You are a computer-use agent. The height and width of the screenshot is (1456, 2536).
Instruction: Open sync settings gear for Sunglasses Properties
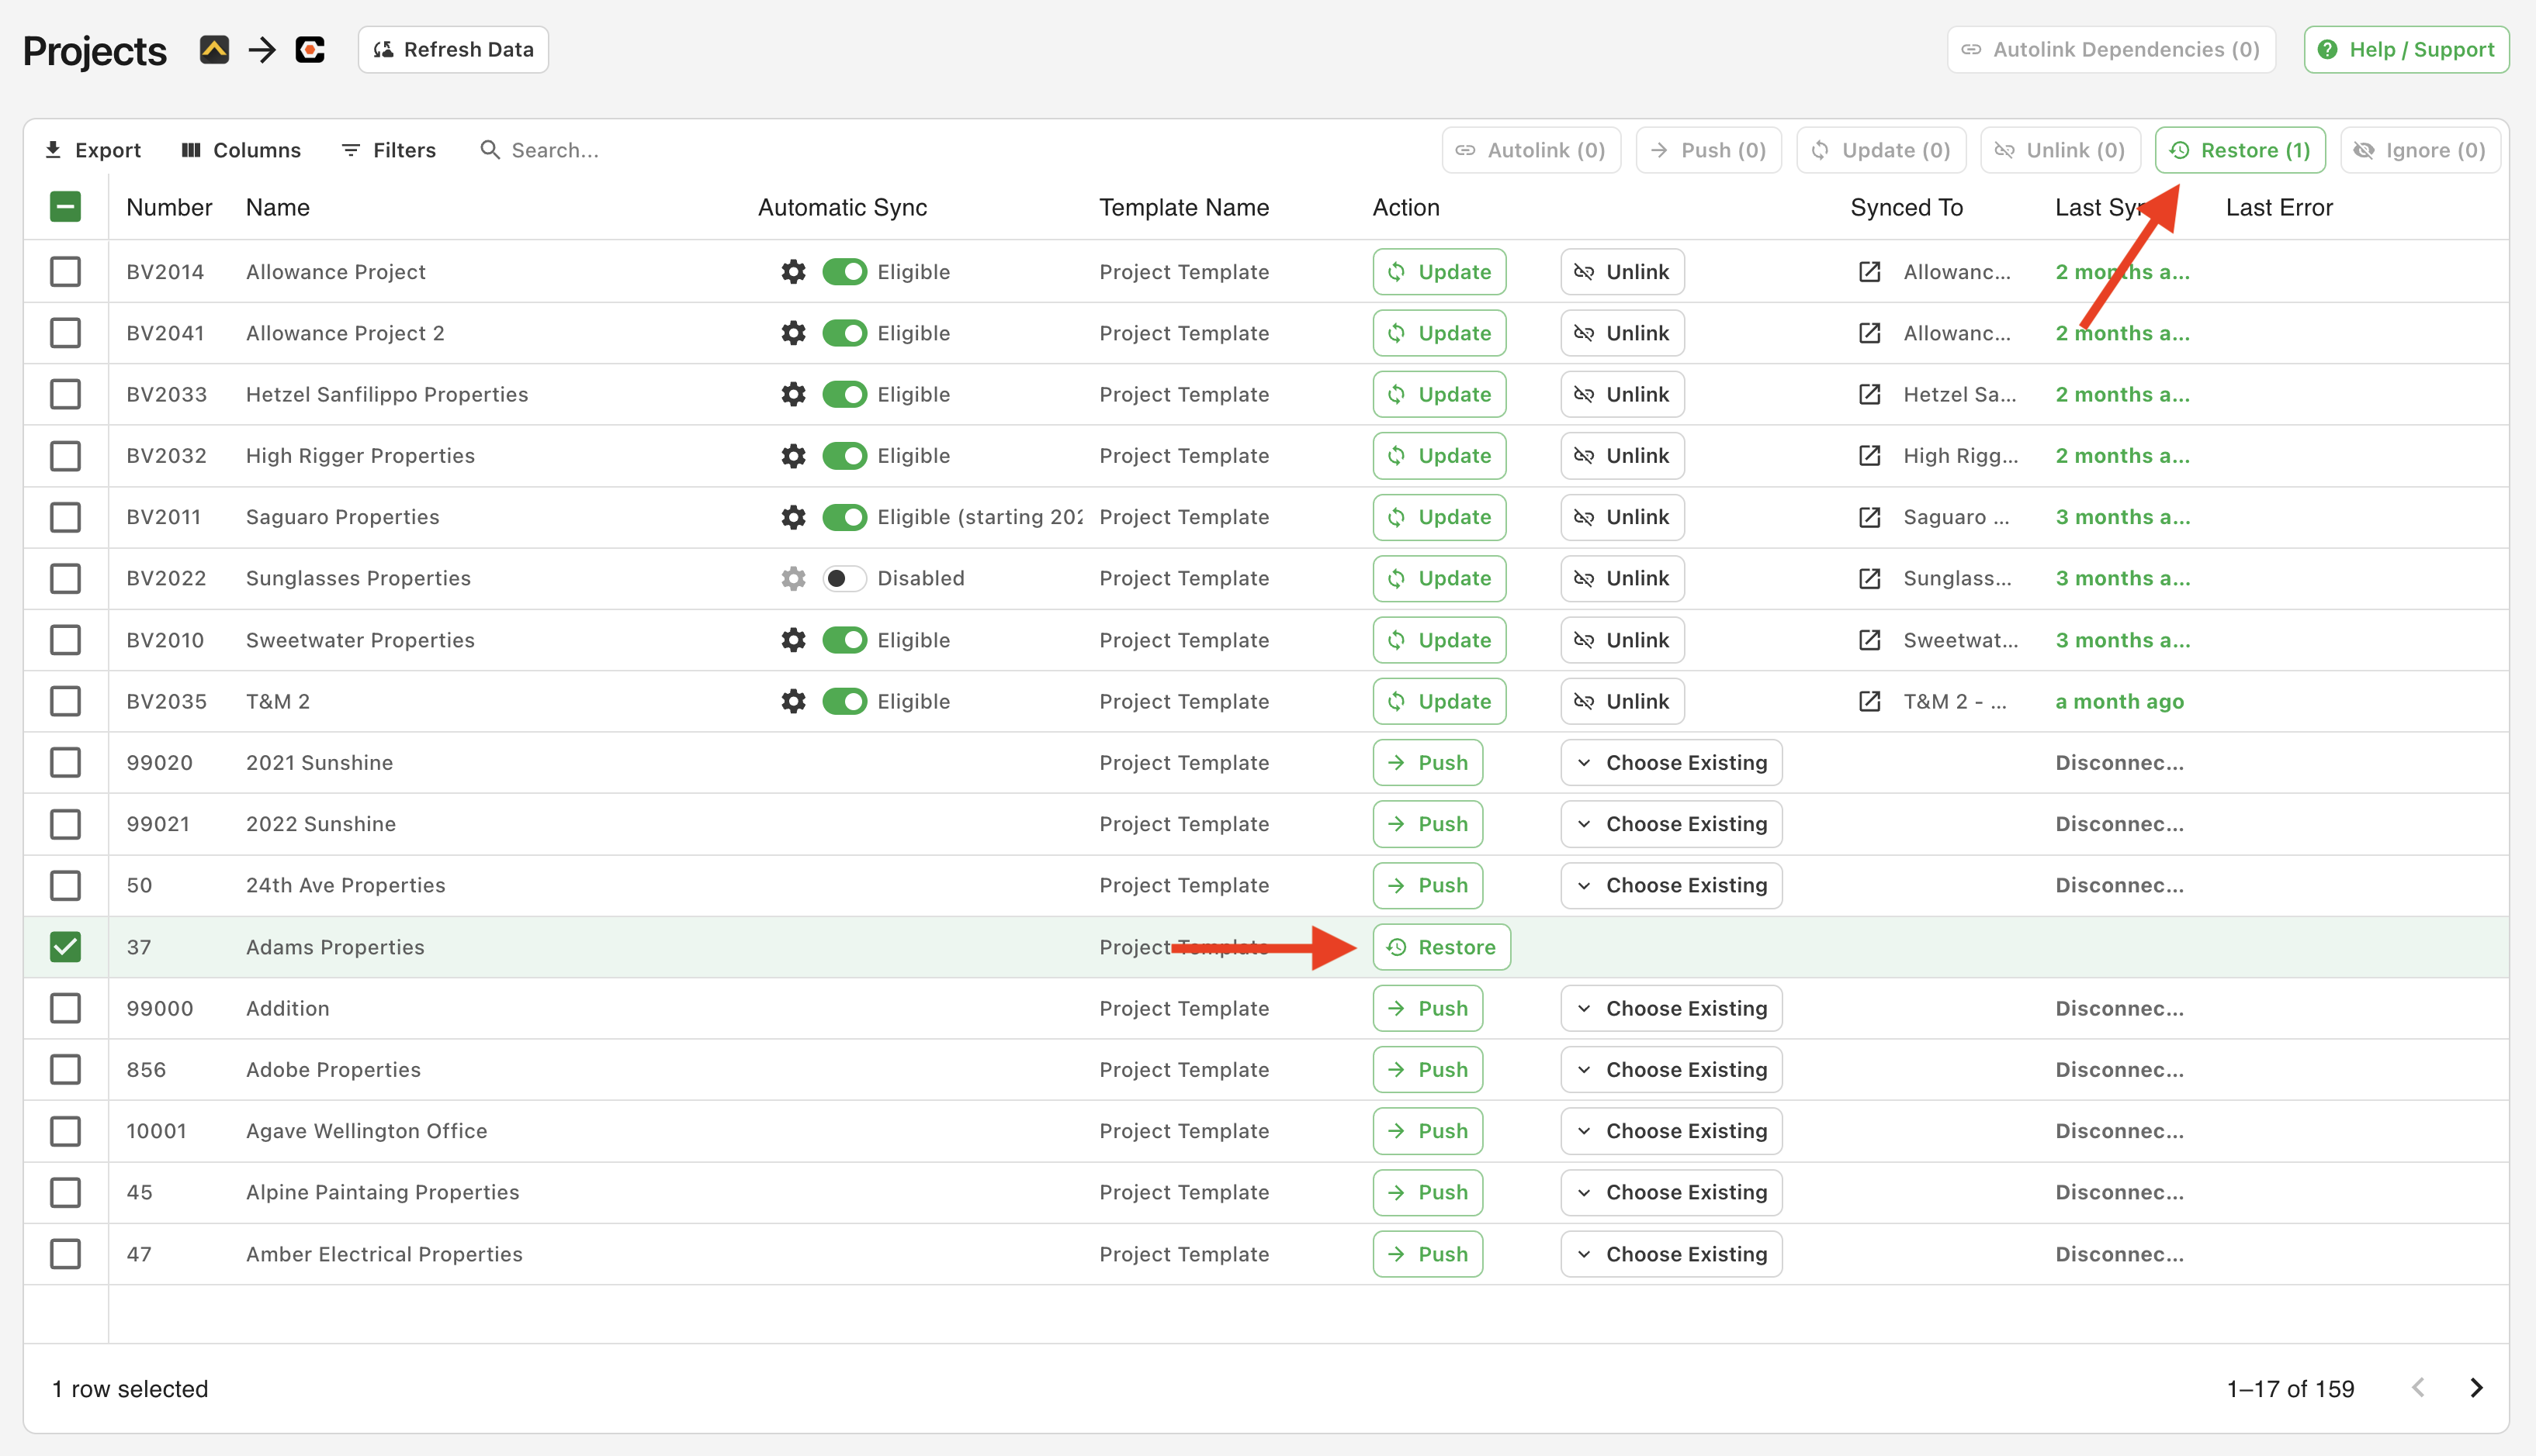(792, 578)
